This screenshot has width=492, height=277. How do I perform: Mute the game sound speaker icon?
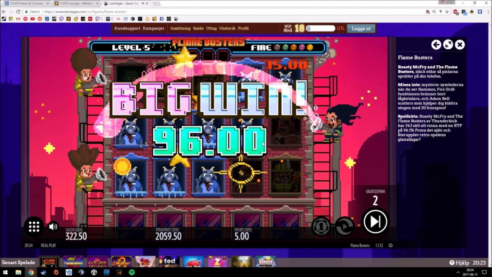(x=53, y=227)
